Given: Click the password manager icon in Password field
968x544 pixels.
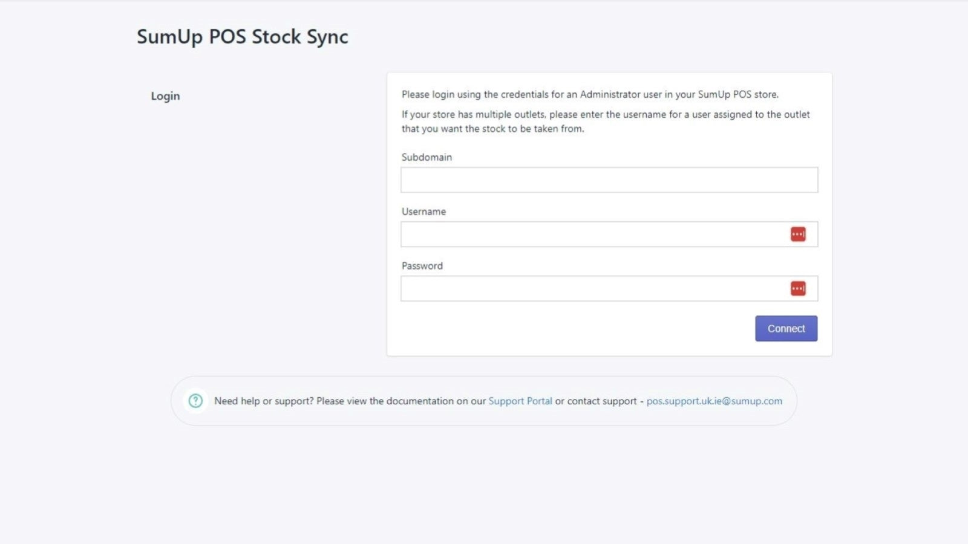Looking at the screenshot, I should 798,288.
